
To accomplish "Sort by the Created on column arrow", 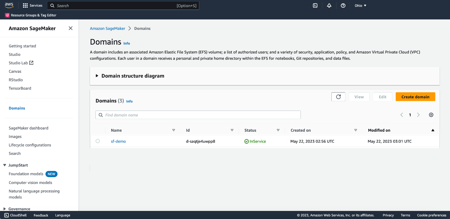I will [x=356, y=130].
